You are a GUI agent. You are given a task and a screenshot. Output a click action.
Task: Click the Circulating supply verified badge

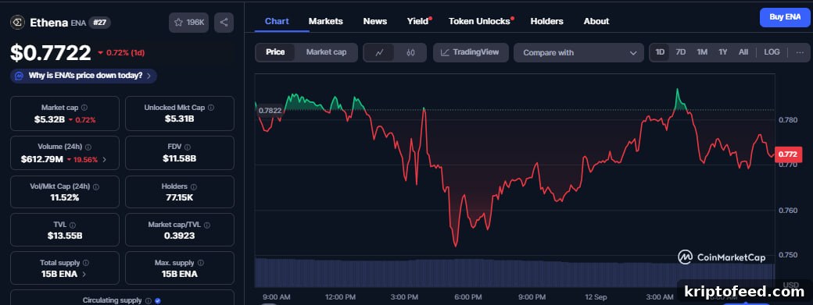[158, 300]
